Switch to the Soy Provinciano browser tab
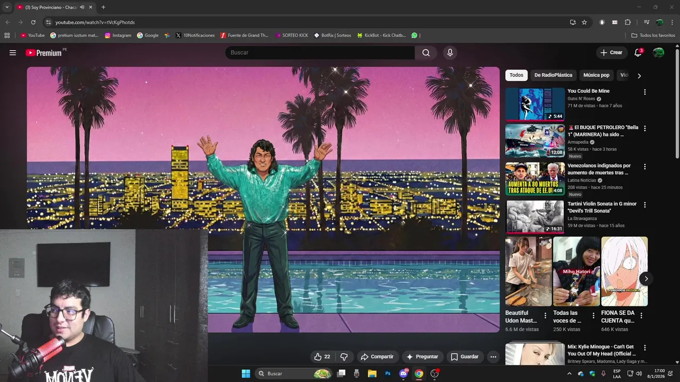The height and width of the screenshot is (382, 680). (x=50, y=7)
